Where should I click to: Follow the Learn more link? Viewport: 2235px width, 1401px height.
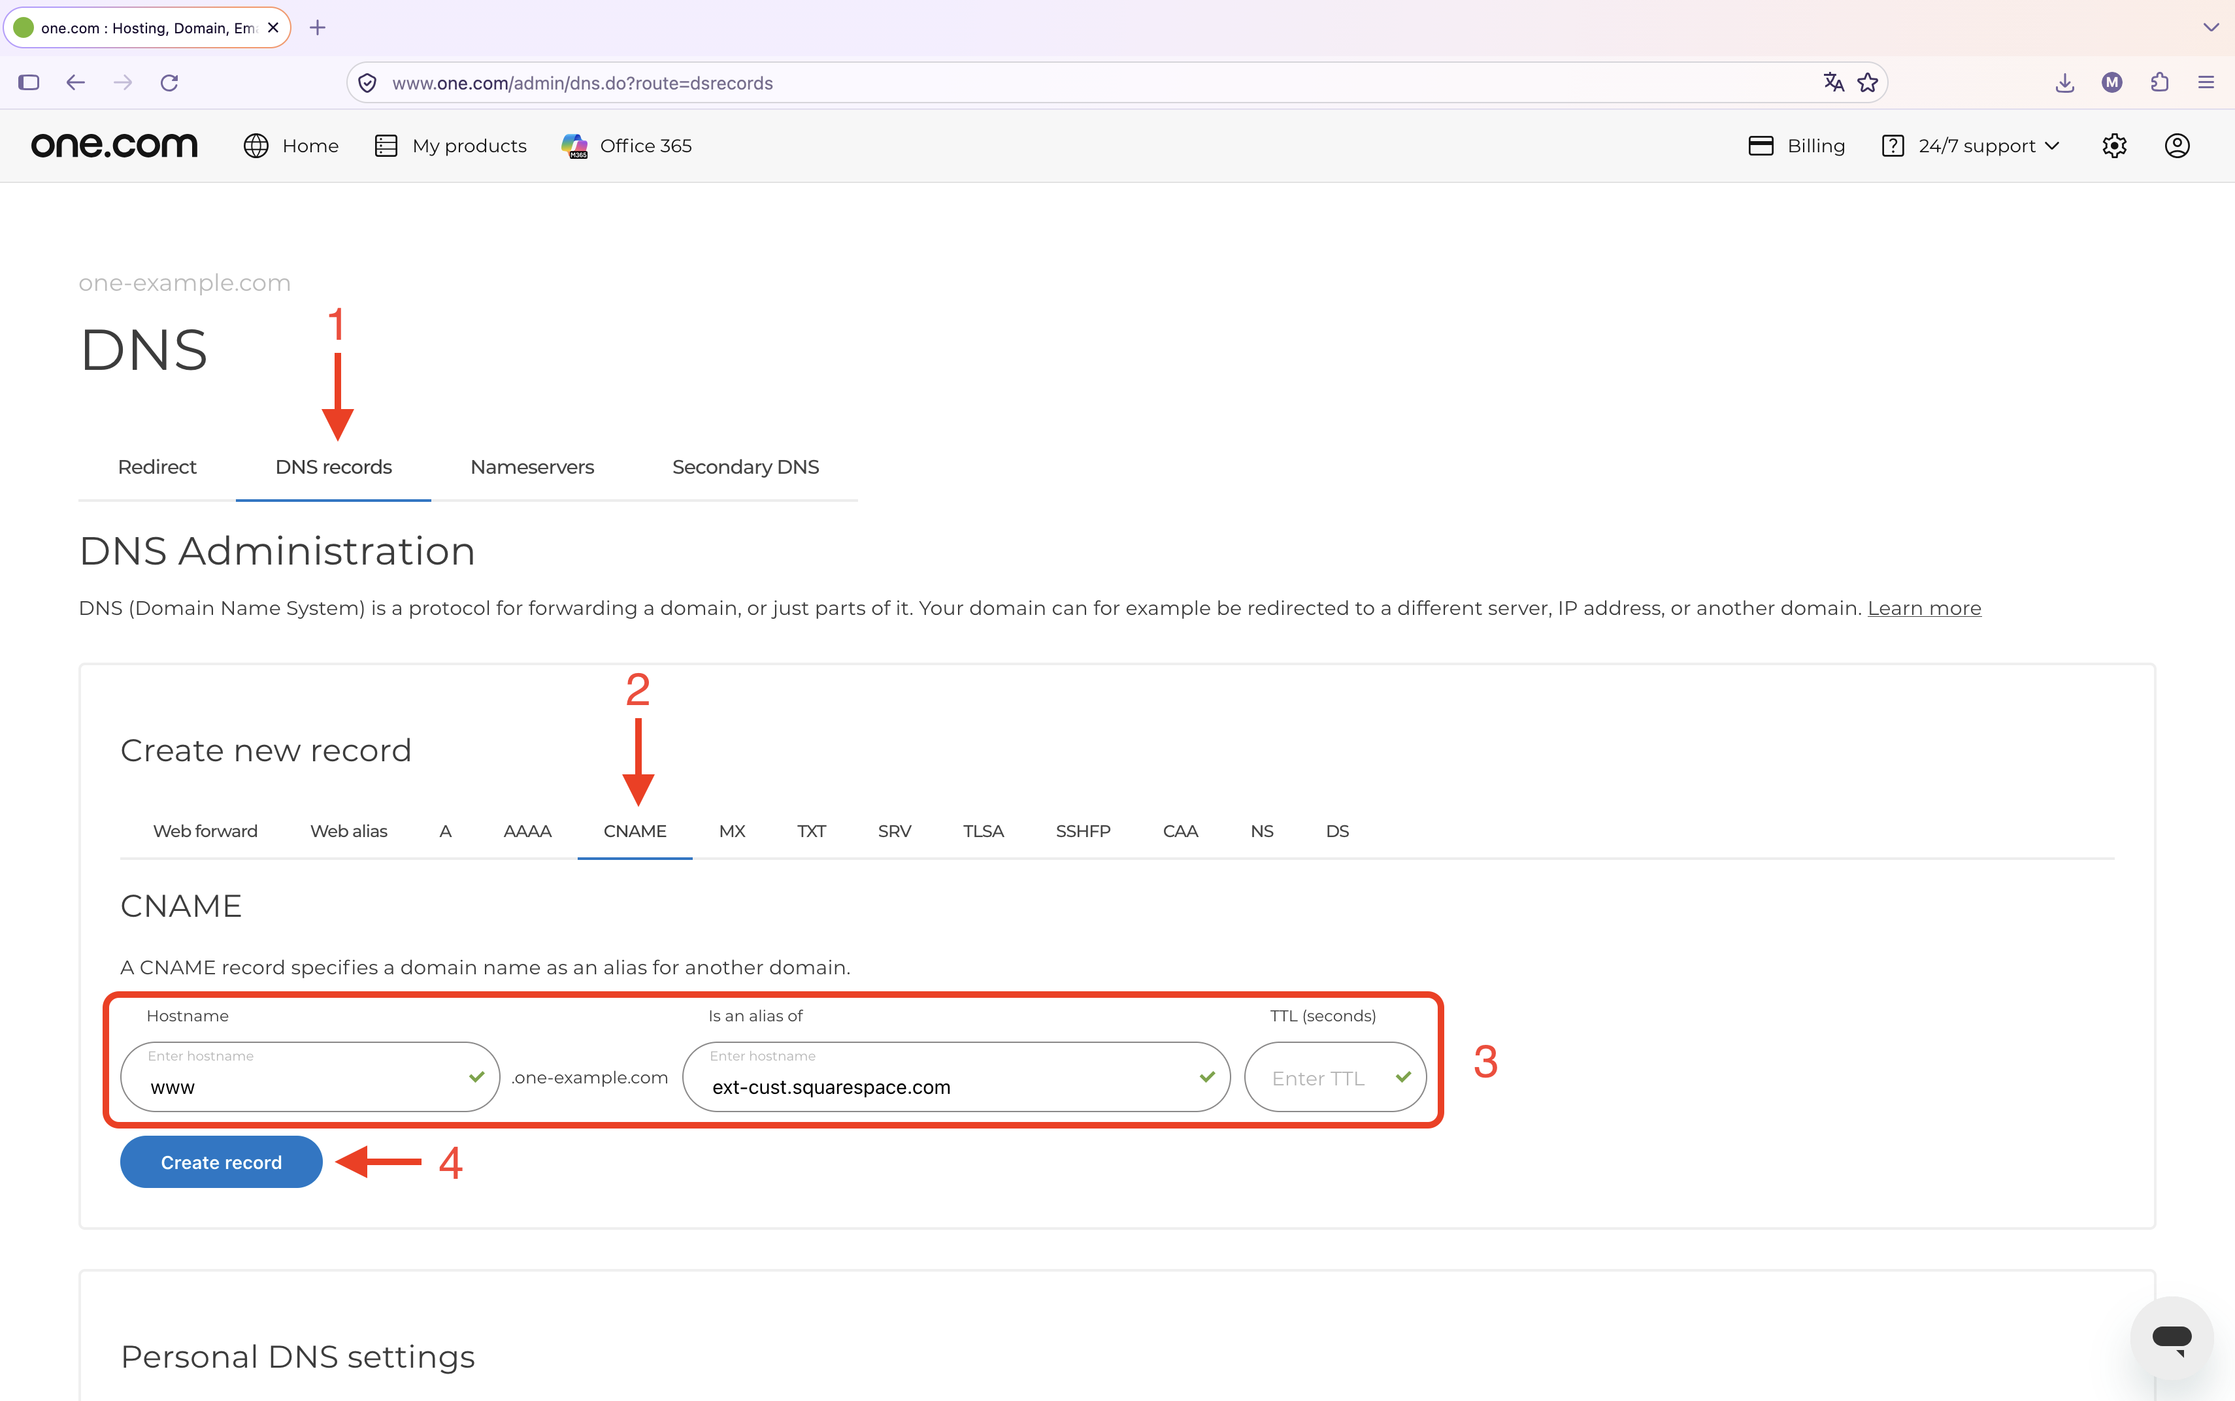click(x=1924, y=608)
